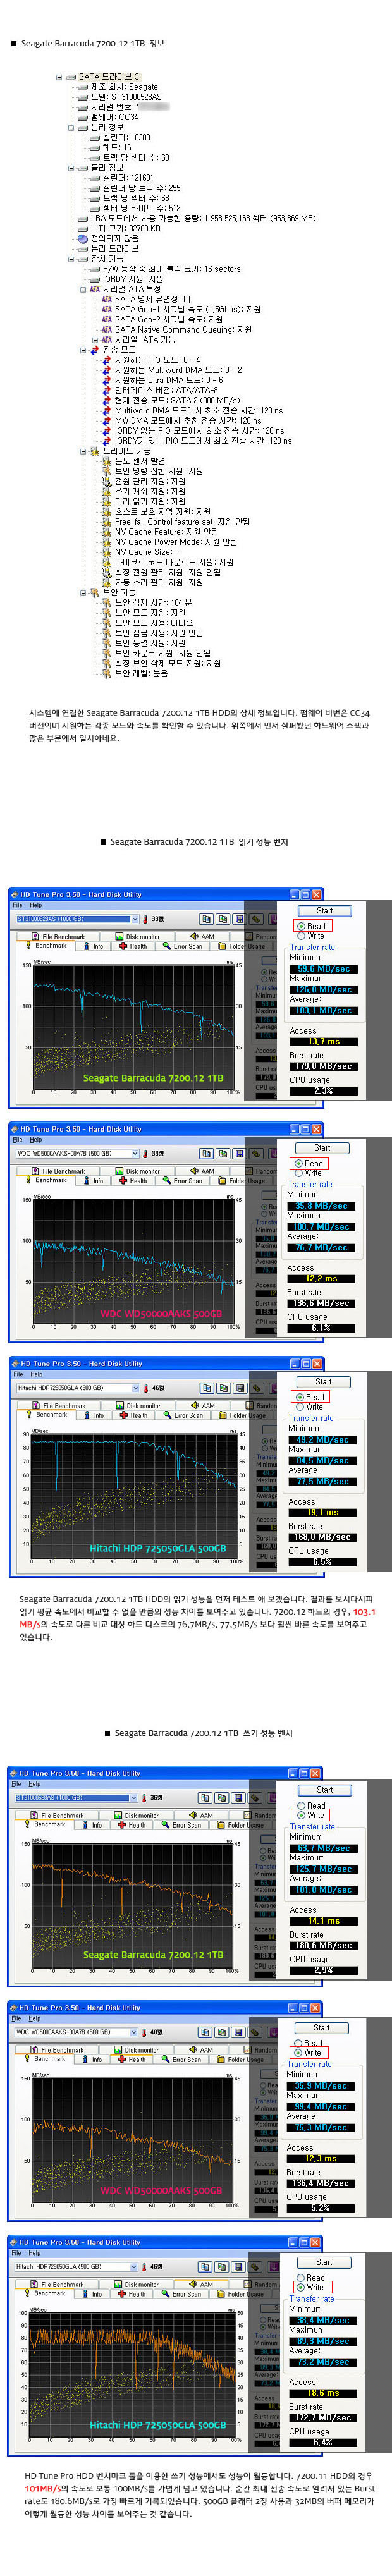The image size is (392, 2576).
Task: Open options icon in Seagate read benchmark window
Action: point(256,918)
